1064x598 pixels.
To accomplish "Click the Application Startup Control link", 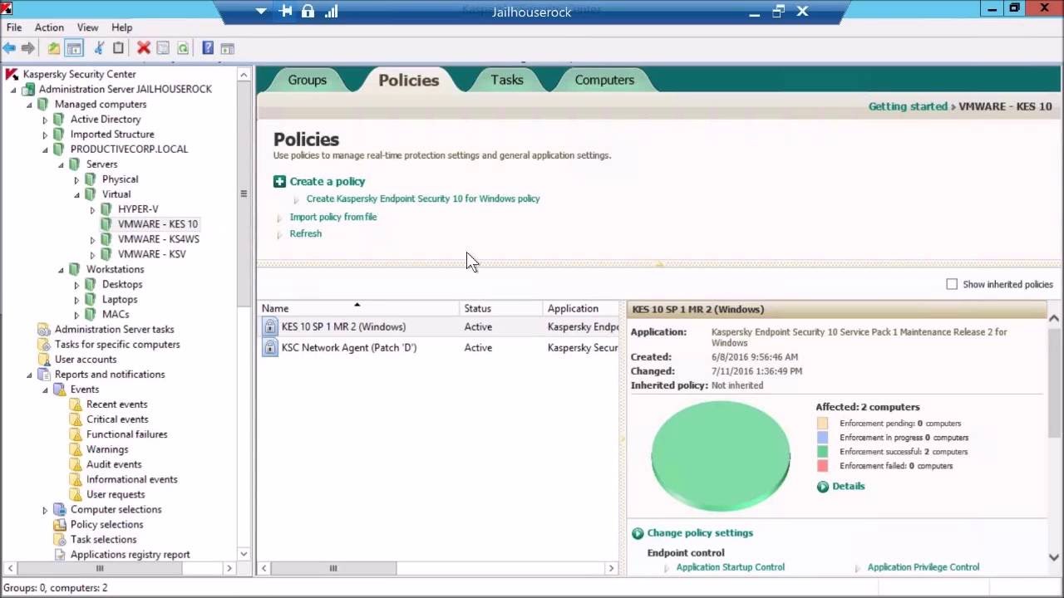I will click(731, 567).
